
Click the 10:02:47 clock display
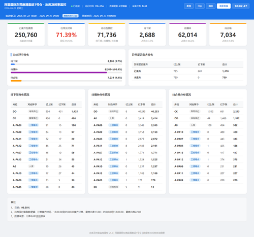(241, 6)
